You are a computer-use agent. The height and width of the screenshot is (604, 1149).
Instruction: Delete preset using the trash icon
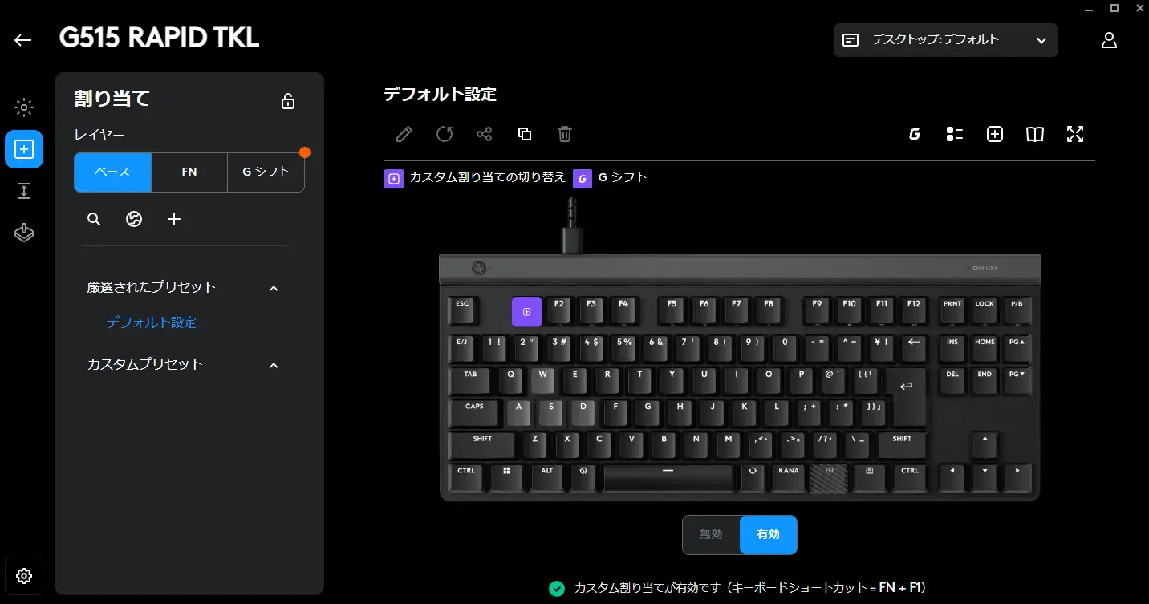[x=565, y=134]
